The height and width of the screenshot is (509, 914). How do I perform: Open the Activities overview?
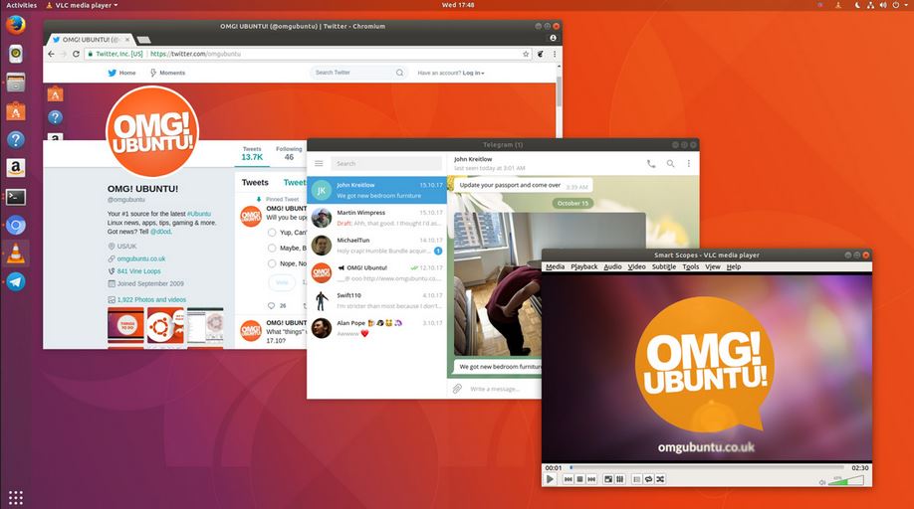[21, 5]
